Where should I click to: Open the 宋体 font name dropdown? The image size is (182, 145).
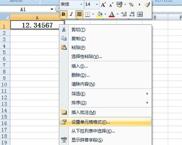pos(81,4)
